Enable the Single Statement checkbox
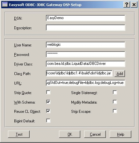 coord(115,92)
